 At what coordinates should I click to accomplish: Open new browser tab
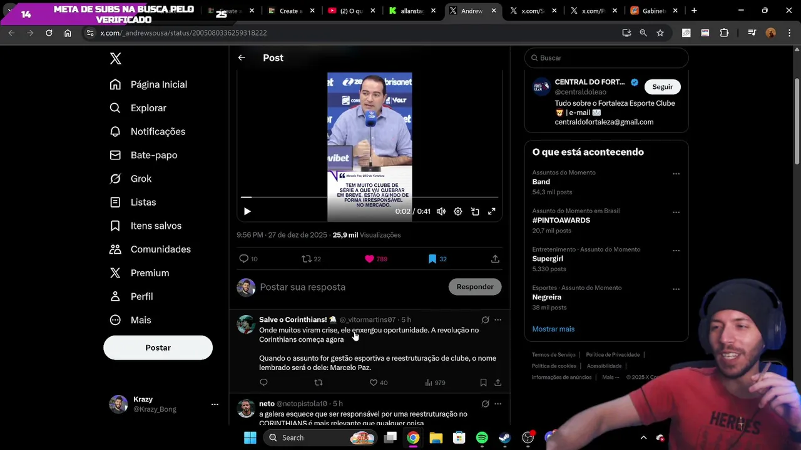[x=694, y=11]
